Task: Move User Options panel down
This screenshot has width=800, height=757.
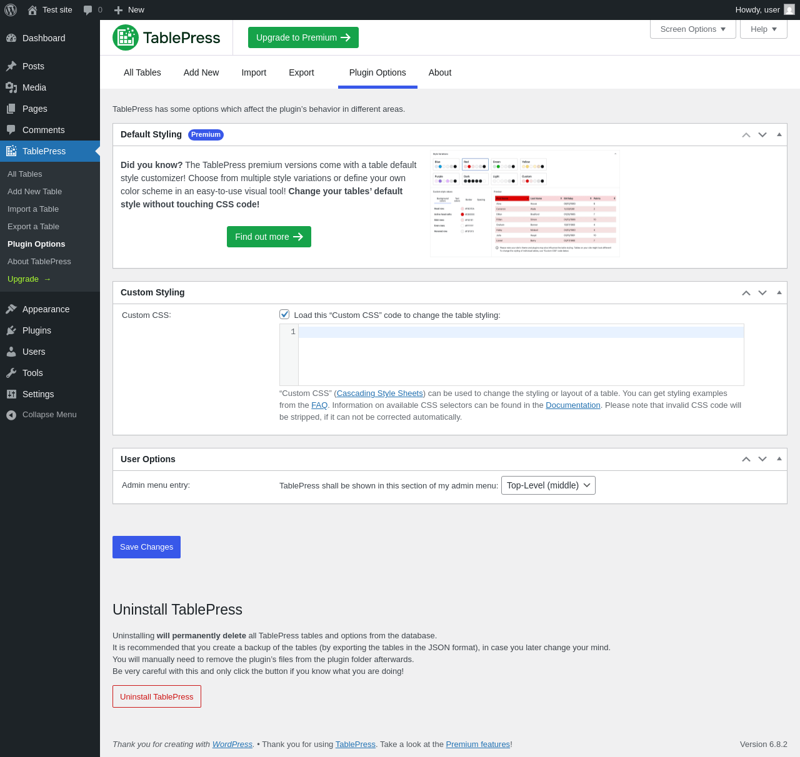Action: click(x=762, y=459)
